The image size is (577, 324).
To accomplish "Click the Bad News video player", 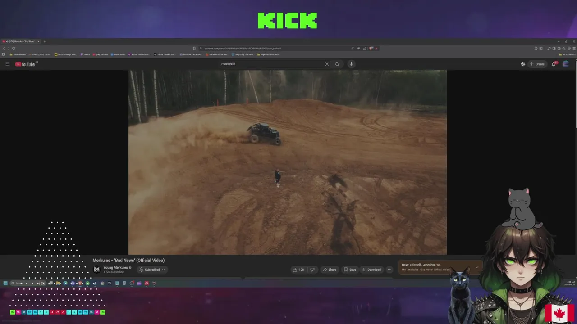I will [288, 162].
